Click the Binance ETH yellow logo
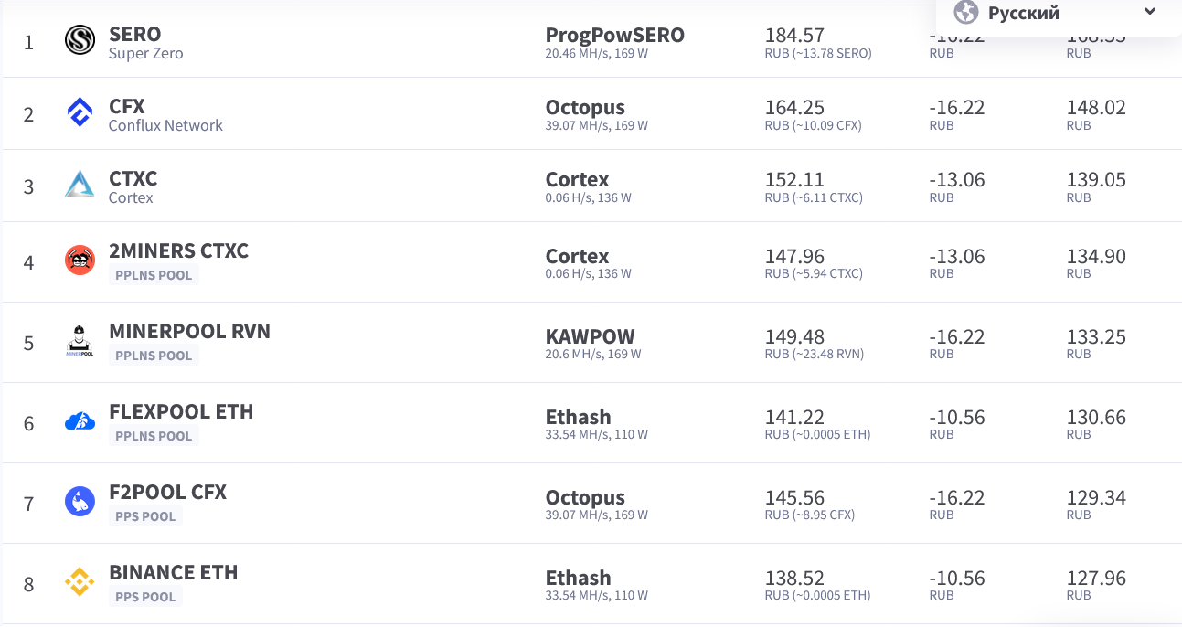This screenshot has width=1182, height=627. pyautogui.click(x=80, y=582)
